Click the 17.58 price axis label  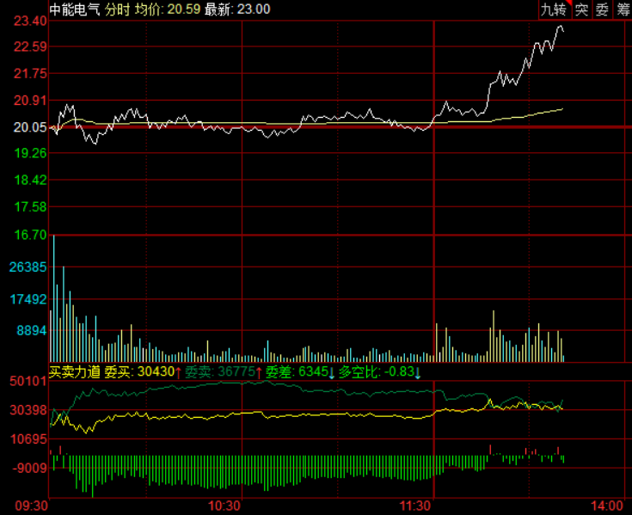coord(30,207)
